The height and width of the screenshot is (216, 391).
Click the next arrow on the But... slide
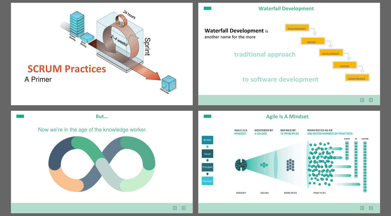(183, 208)
